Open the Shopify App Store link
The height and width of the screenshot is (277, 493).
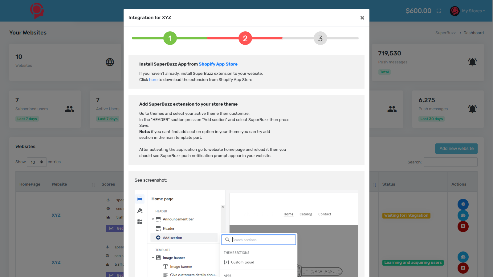tap(218, 64)
